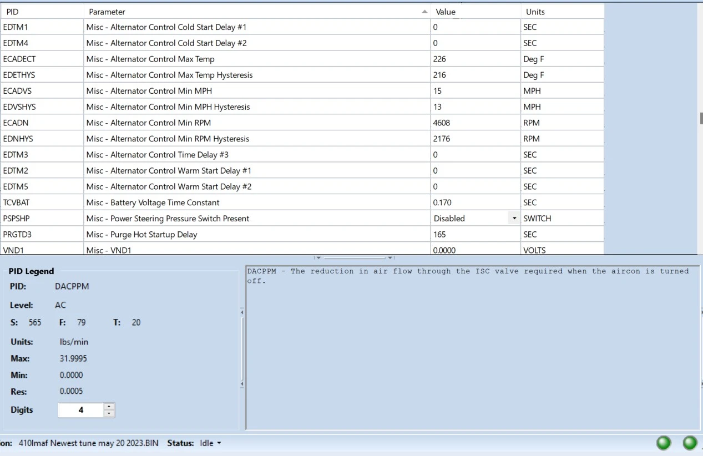Click the Purge Hot Startup Delay value 165
Screen dimensions: 703x456
476,235
